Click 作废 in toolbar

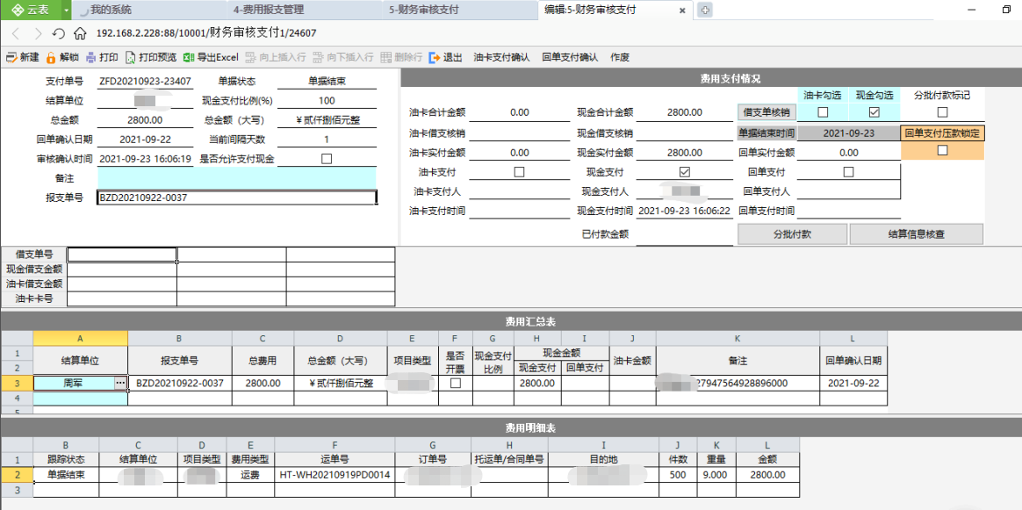tap(620, 57)
